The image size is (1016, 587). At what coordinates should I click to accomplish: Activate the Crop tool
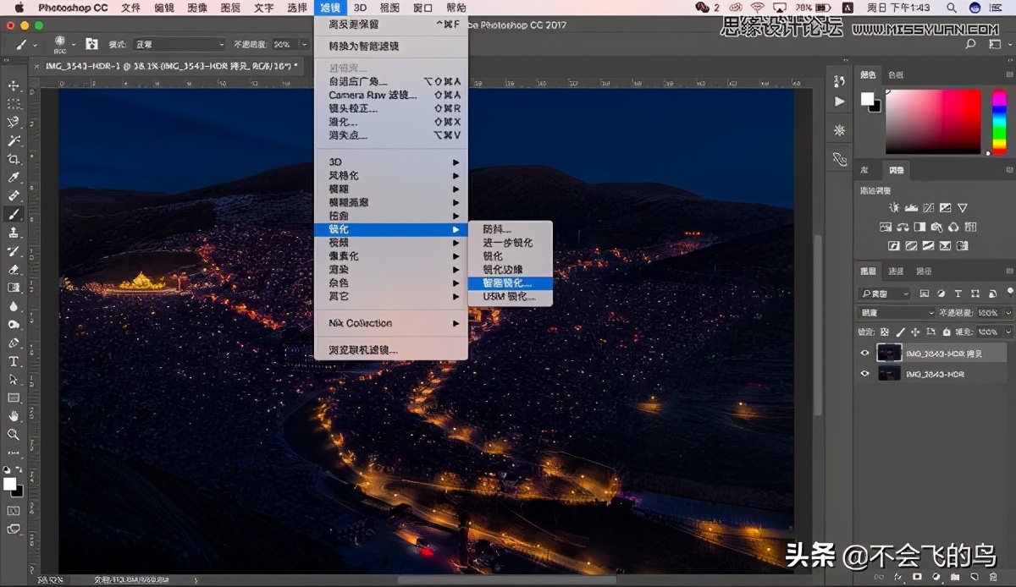13,158
